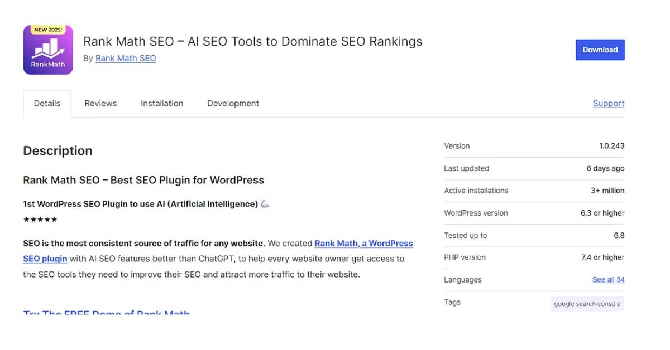This screenshot has height=350, width=670.
Task: Click the 'Languages' label
Action: [463, 280]
